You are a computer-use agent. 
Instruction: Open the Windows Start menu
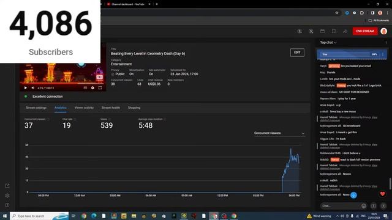[x=4, y=216]
